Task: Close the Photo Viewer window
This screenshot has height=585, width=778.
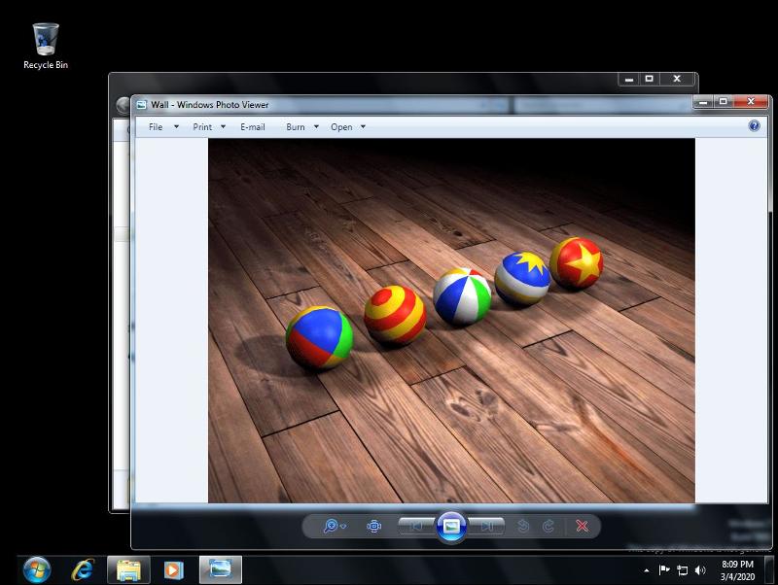Action: [751, 102]
